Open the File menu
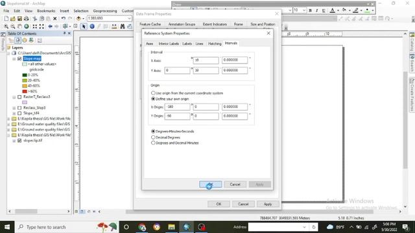The image size is (415, 233). pos(6,11)
